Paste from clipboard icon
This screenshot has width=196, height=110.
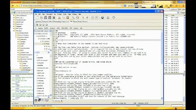pyautogui.click(x=68, y=18)
